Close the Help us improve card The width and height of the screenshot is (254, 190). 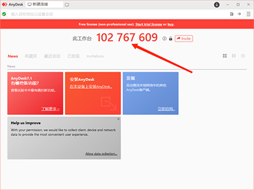pos(119,119)
